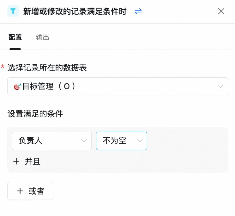The width and height of the screenshot is (235, 216).
Task: Click the plus icon inside 或者 button
Action: (x=20, y=191)
